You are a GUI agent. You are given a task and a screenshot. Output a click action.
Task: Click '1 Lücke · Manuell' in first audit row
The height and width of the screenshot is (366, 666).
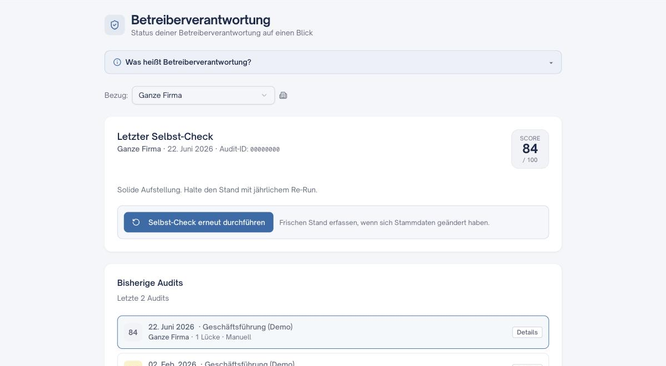[223, 337]
